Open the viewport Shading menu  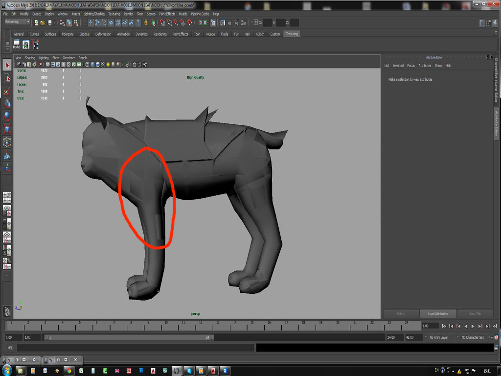[30, 58]
